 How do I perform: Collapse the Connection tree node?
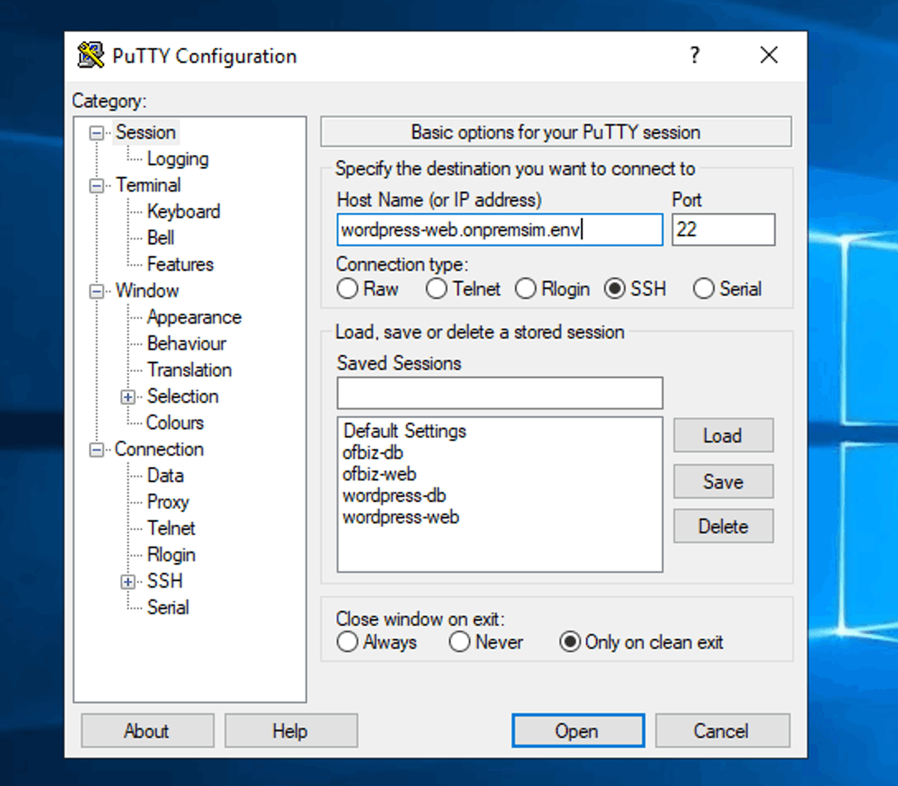coord(97,450)
